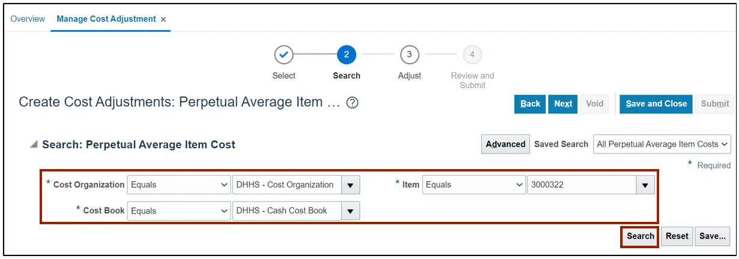The image size is (739, 259).
Task: Click the Advanced search button
Action: 505,144
